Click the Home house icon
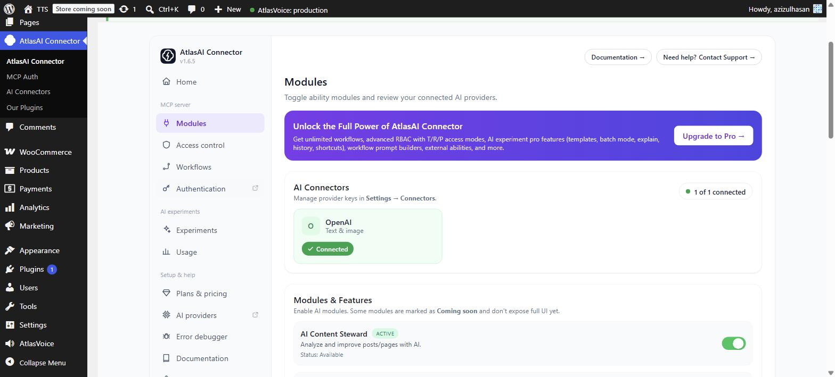The width and height of the screenshot is (835, 377). coord(166,81)
